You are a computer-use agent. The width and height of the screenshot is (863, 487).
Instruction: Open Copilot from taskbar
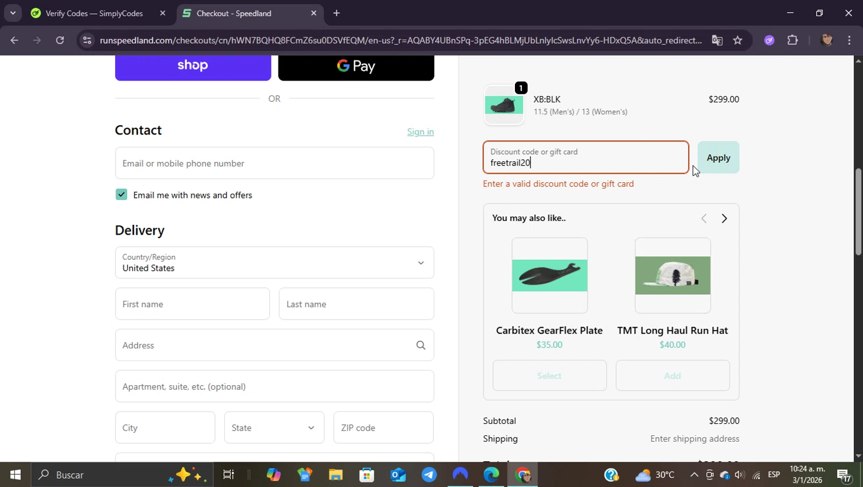[x=273, y=475]
